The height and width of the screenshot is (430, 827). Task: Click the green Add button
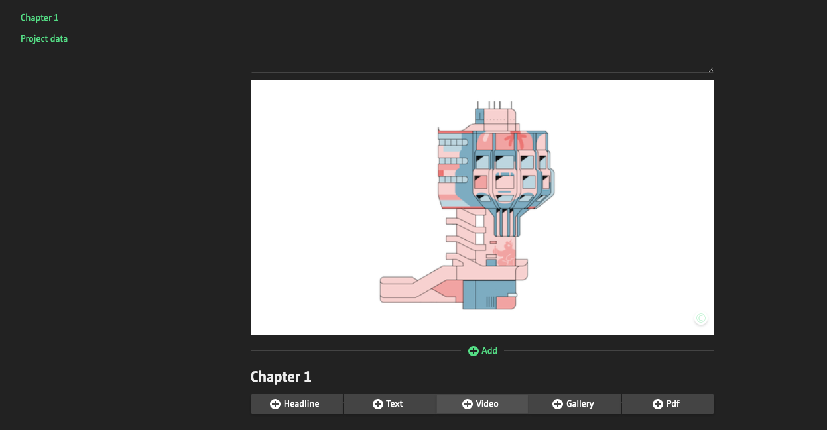tap(483, 350)
